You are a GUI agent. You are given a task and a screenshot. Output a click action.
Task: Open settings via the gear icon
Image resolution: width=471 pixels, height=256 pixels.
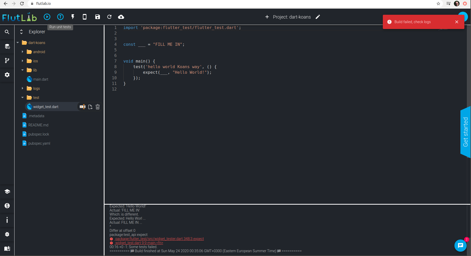click(7, 75)
